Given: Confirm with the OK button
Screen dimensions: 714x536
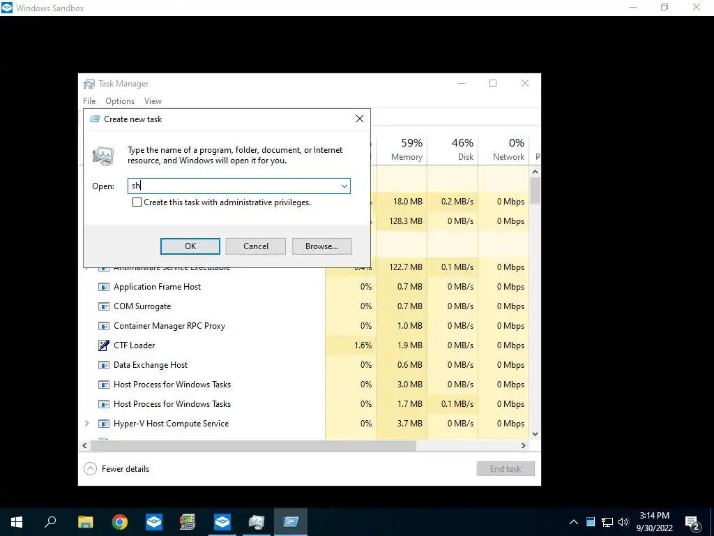Looking at the screenshot, I should click(x=190, y=246).
